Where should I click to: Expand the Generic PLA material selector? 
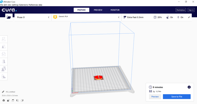[86, 17]
